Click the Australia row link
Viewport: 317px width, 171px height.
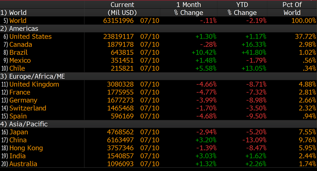pyautogui.click(x=23, y=164)
